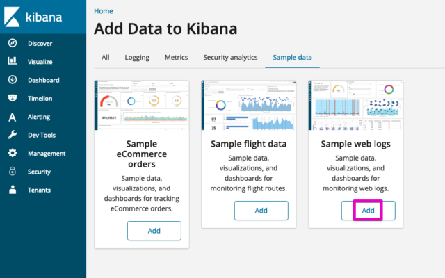Click the Home breadcrumb link

pyautogui.click(x=104, y=11)
